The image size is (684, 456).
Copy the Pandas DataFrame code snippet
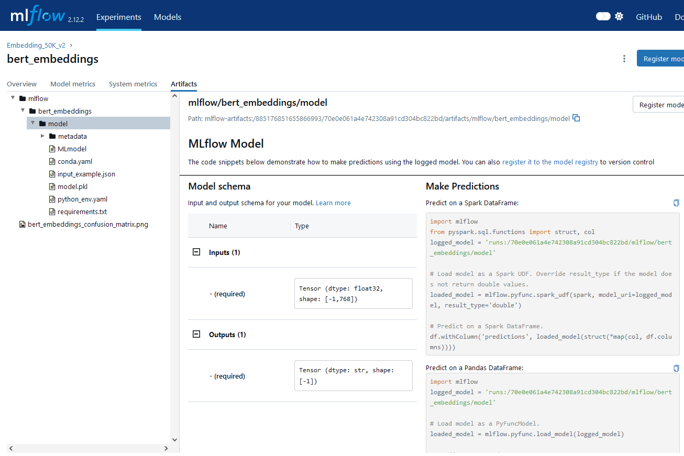676,368
